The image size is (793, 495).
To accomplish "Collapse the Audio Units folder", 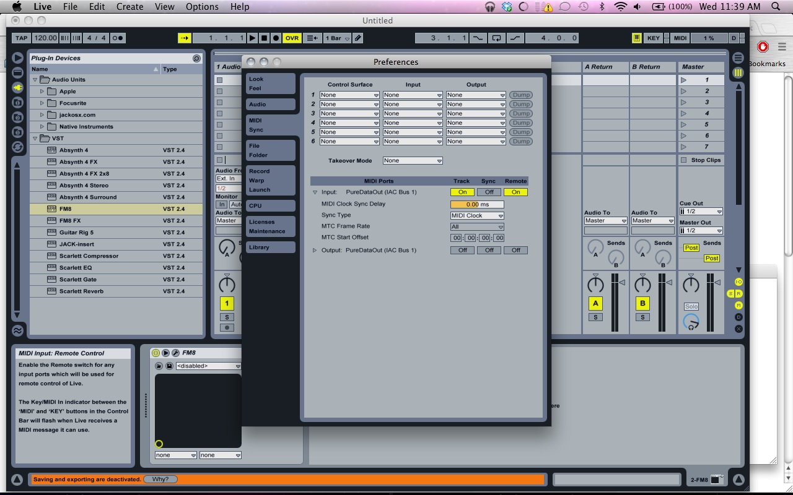I will tap(35, 80).
